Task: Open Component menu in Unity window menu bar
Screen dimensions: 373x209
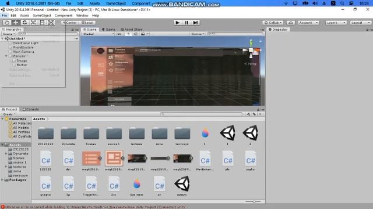Action: (64, 16)
